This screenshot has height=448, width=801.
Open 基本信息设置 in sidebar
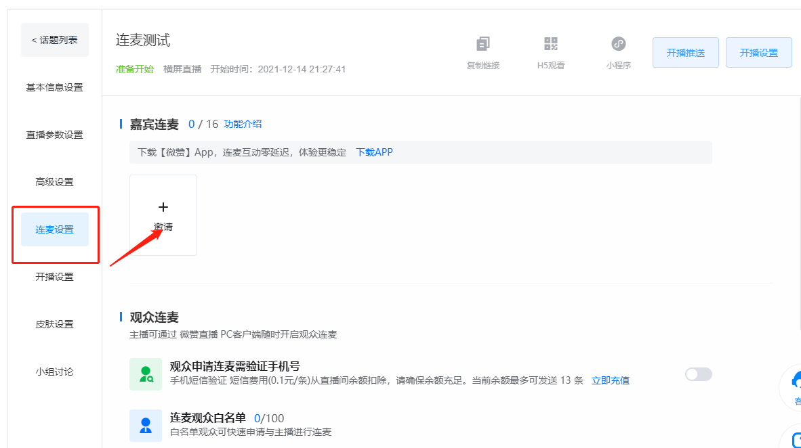pos(55,87)
